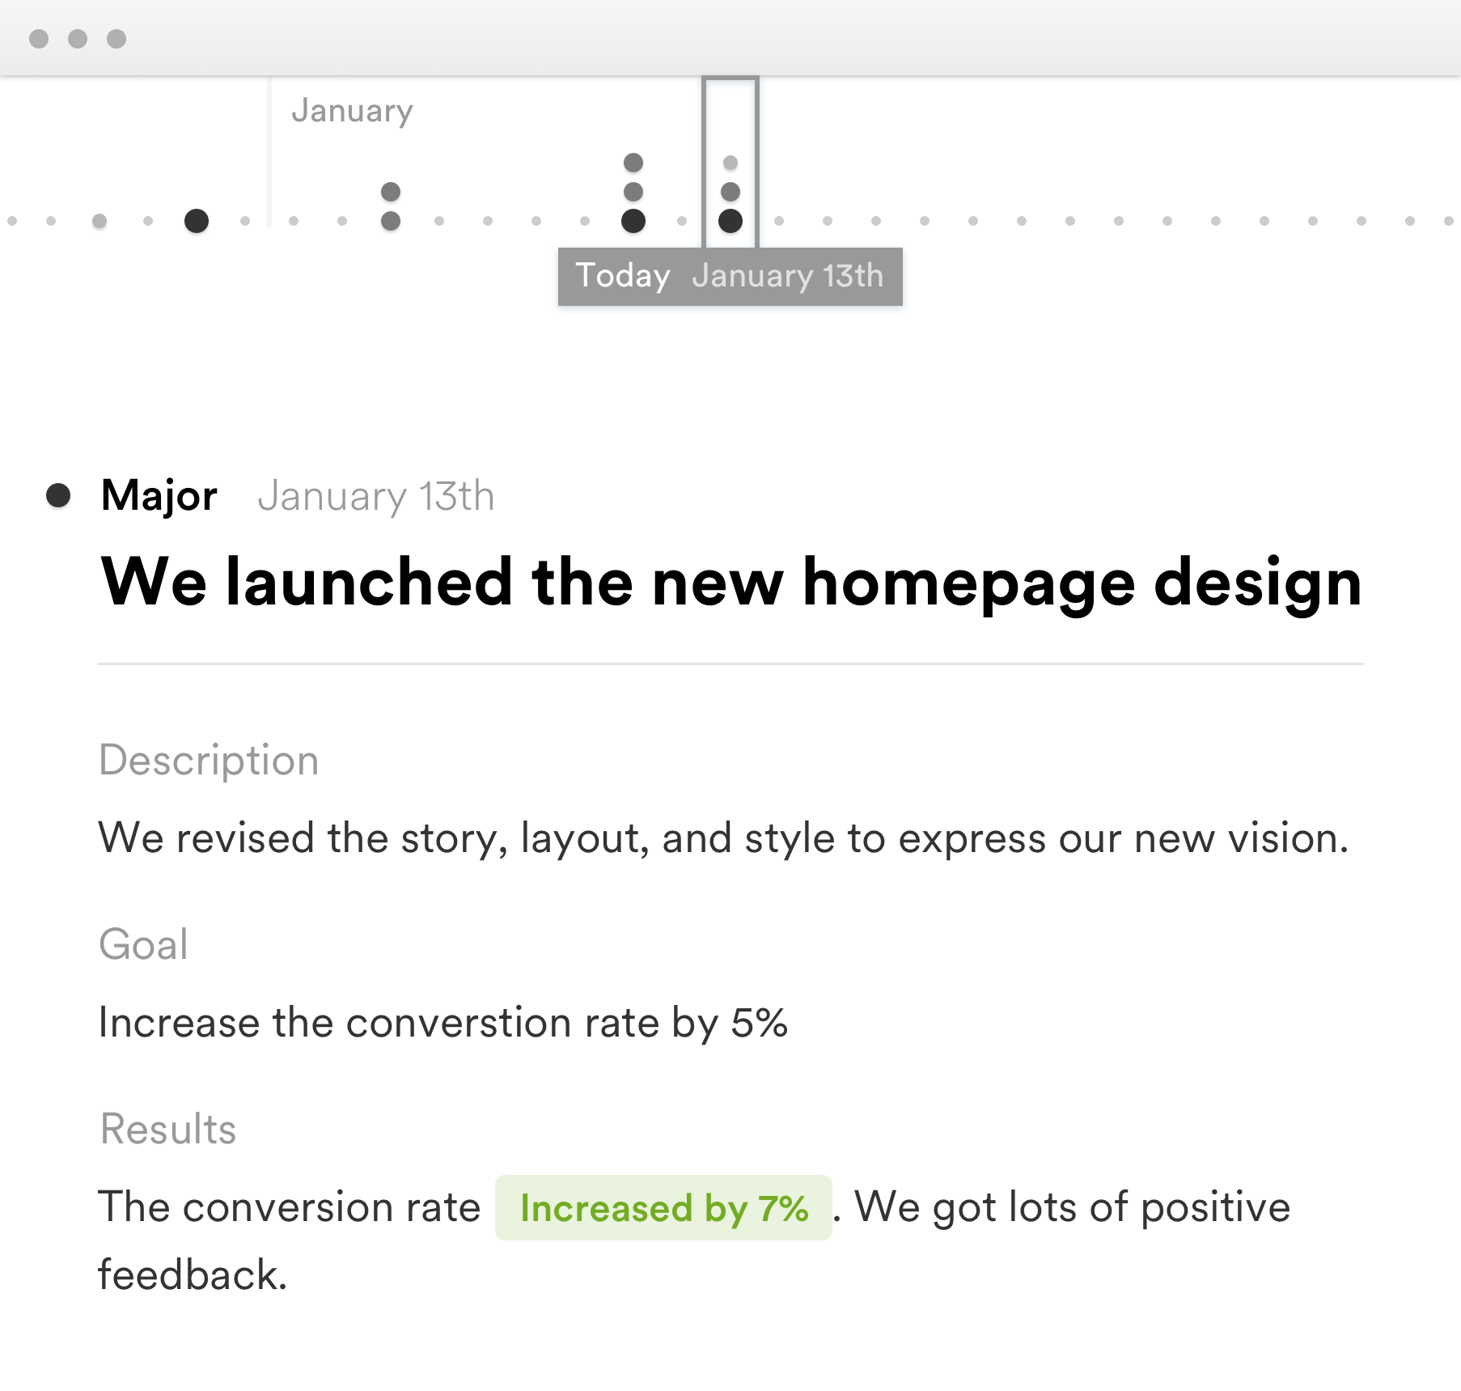This screenshot has height=1391, width=1461.
Task: Click the "Today" label on the timeline tag
Action: click(x=622, y=276)
